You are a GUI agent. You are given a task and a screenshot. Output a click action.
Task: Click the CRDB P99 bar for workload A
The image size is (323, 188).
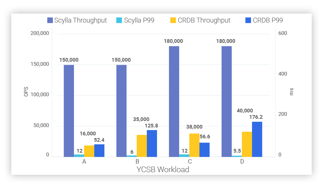click(99, 150)
